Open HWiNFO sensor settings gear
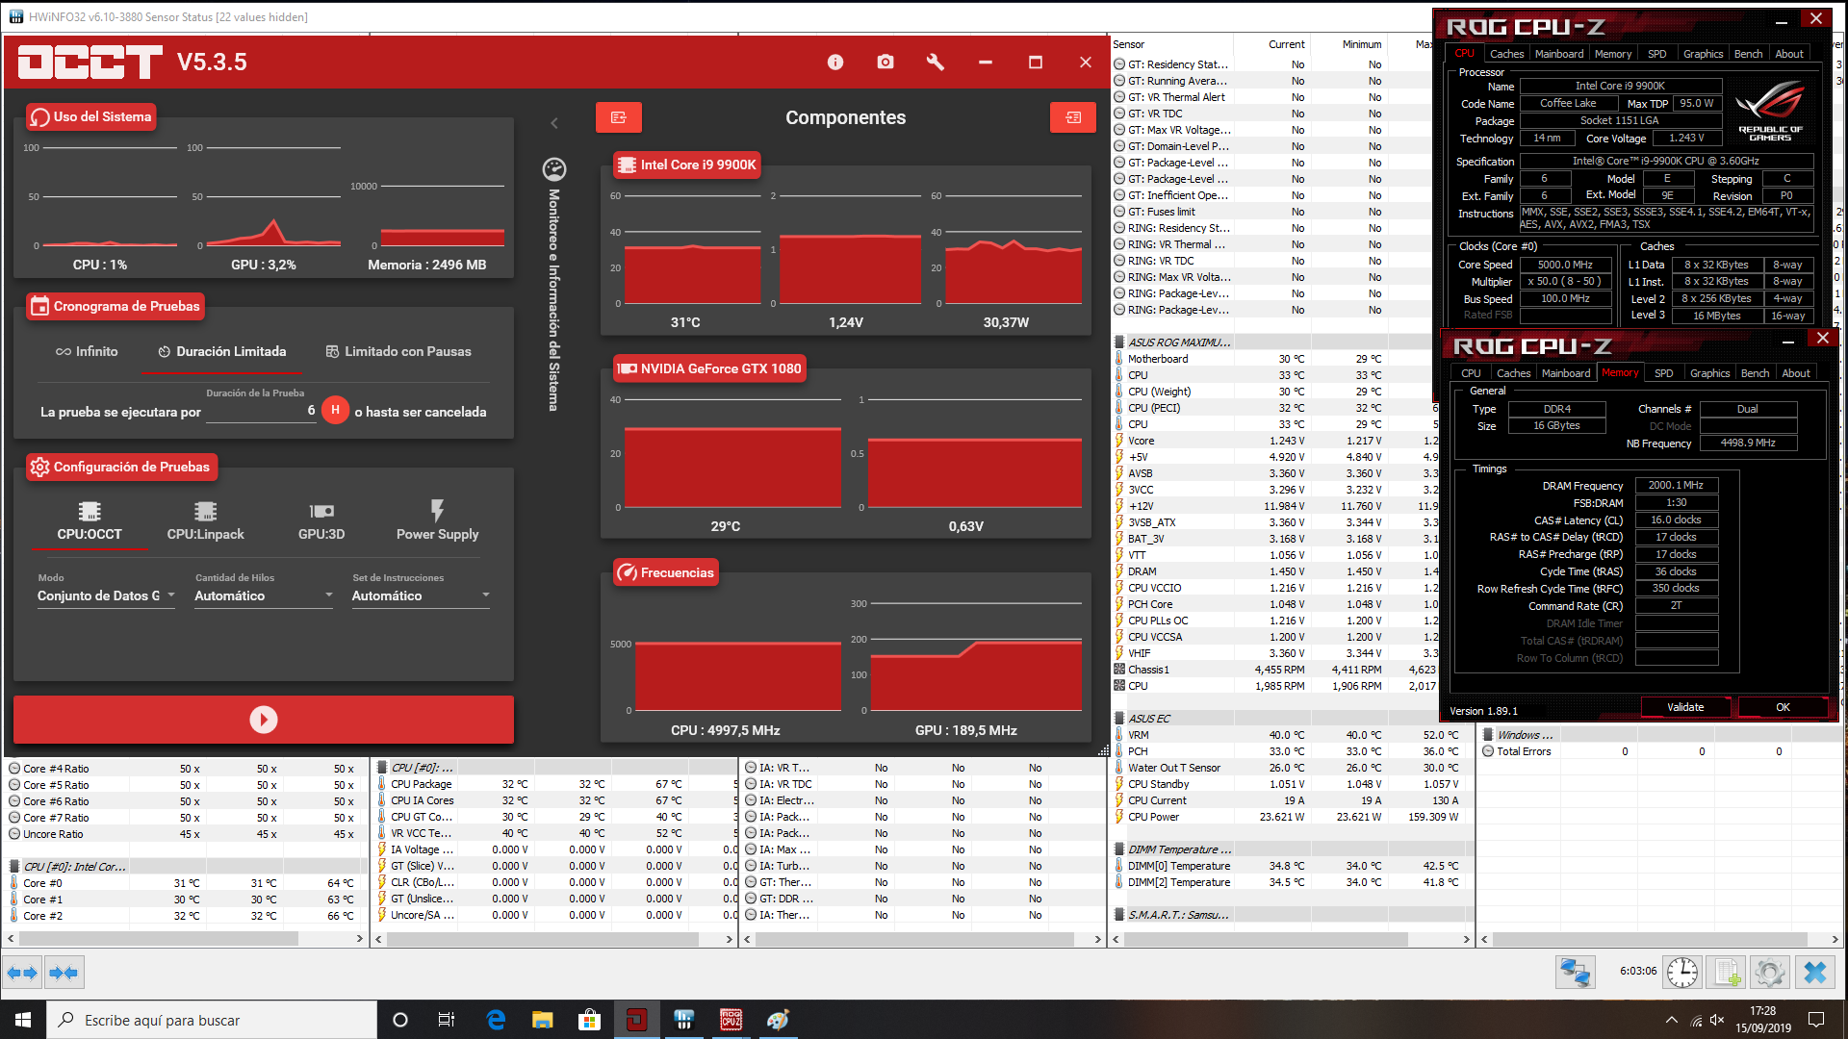 point(1769,973)
